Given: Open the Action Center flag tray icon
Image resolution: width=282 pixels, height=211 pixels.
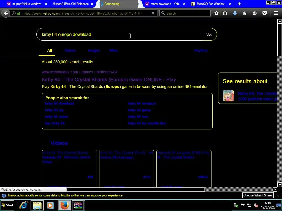Looking at the screenshot, I should (242, 205).
